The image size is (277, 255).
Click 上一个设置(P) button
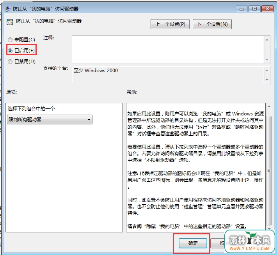(170, 24)
